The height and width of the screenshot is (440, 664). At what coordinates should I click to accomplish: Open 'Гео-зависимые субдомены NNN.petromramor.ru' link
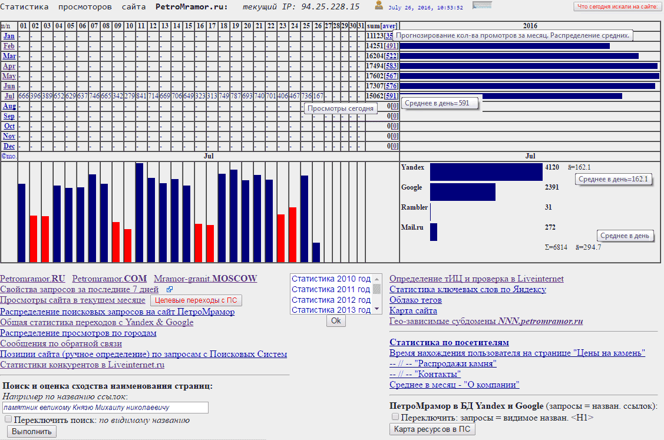[486, 321]
